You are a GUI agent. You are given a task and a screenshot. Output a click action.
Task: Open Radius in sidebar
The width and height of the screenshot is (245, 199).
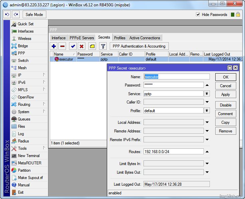coord(29,141)
